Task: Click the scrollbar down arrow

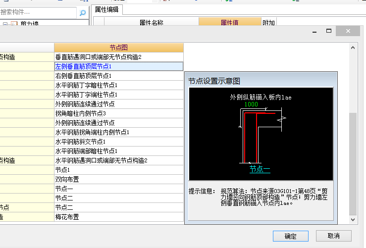Action: pyautogui.click(x=353, y=220)
